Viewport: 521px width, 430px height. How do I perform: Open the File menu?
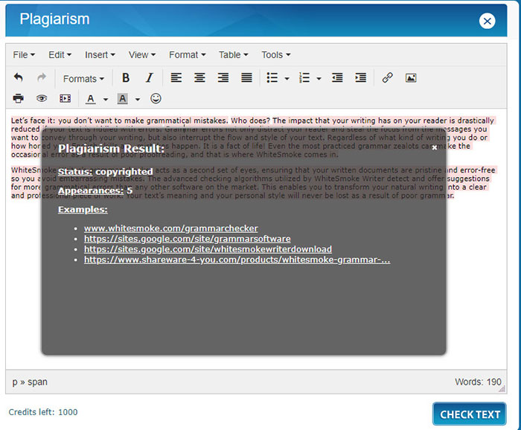point(24,55)
